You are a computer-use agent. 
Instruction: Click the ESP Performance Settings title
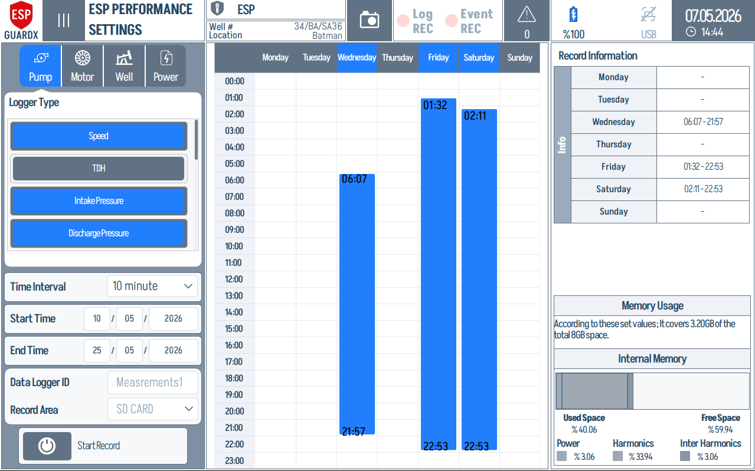(140, 19)
